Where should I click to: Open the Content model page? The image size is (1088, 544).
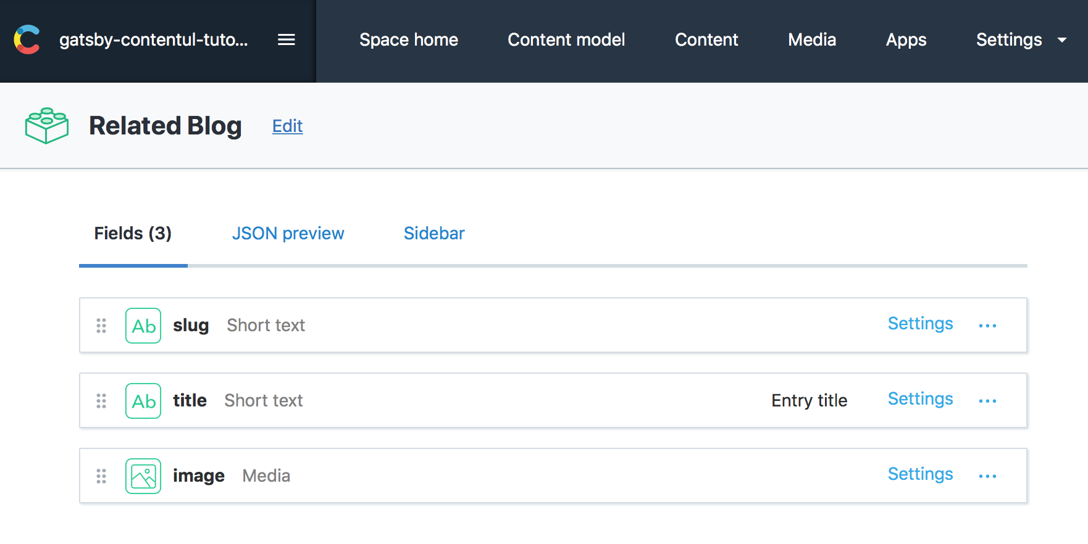[x=566, y=40]
